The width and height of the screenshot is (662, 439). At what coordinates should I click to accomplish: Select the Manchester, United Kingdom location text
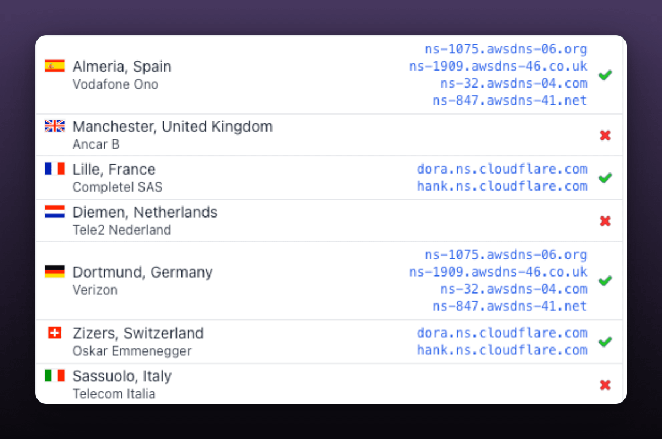pos(172,127)
